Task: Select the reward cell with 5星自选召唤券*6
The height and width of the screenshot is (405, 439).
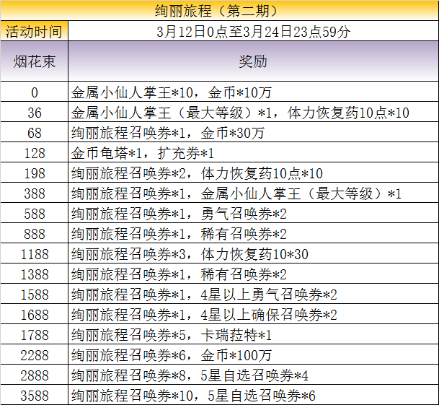Action: (x=252, y=396)
